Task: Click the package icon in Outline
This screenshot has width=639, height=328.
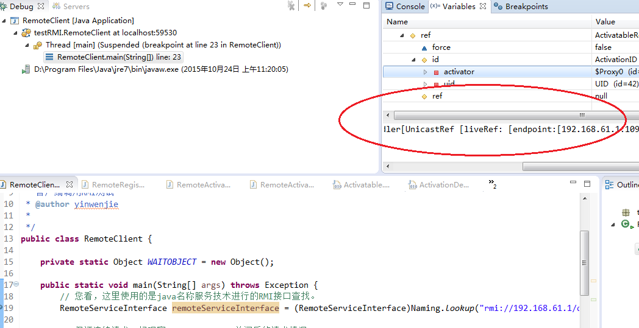Action: (626, 212)
